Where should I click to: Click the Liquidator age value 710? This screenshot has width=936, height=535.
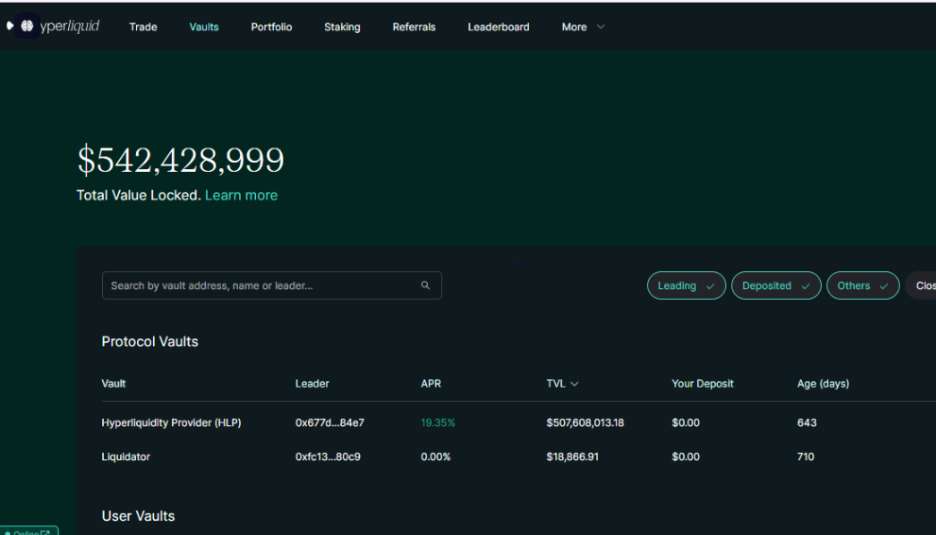[806, 457]
